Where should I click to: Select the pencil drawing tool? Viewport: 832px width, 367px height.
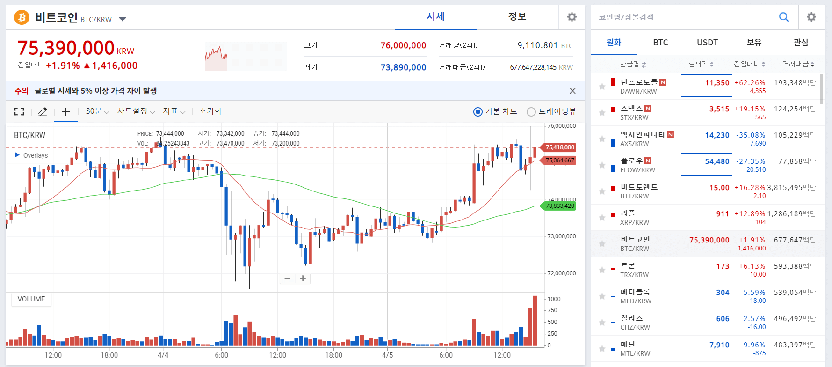tap(43, 111)
